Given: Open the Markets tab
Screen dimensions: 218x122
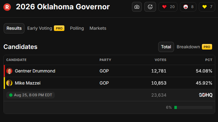Looking at the screenshot, I should tap(98, 28).
